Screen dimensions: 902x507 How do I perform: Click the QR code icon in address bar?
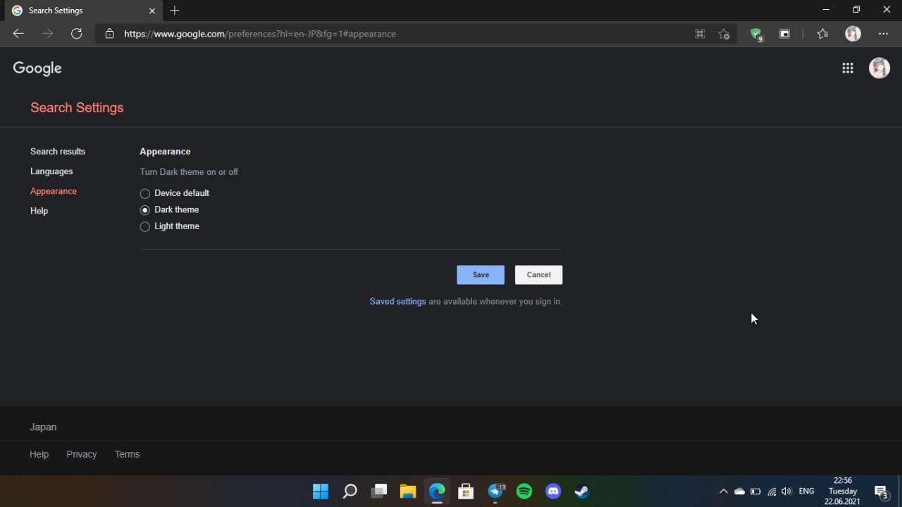click(700, 34)
